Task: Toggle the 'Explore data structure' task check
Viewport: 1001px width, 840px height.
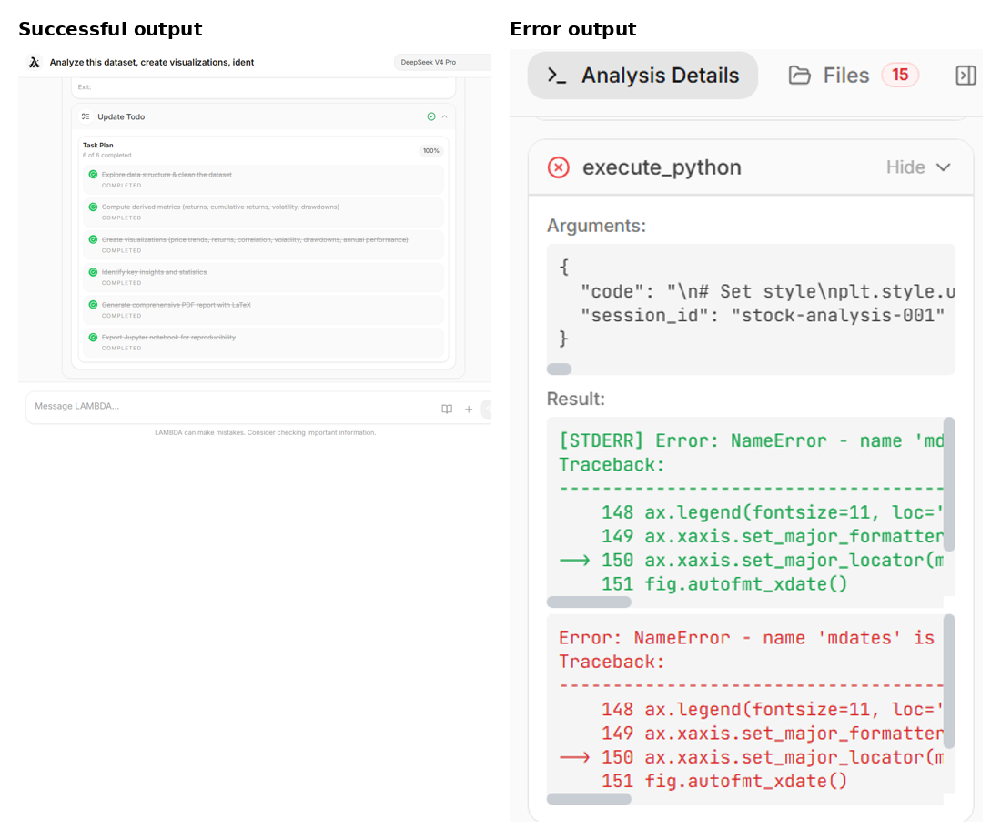Action: [93, 174]
